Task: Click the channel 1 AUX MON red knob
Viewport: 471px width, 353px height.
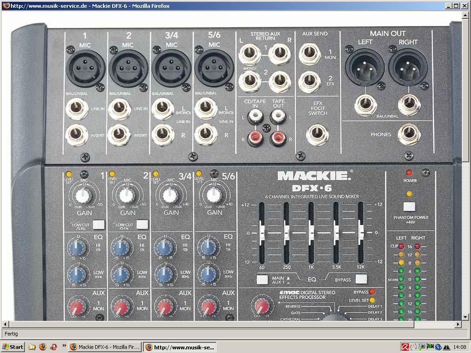Action: coord(76,307)
